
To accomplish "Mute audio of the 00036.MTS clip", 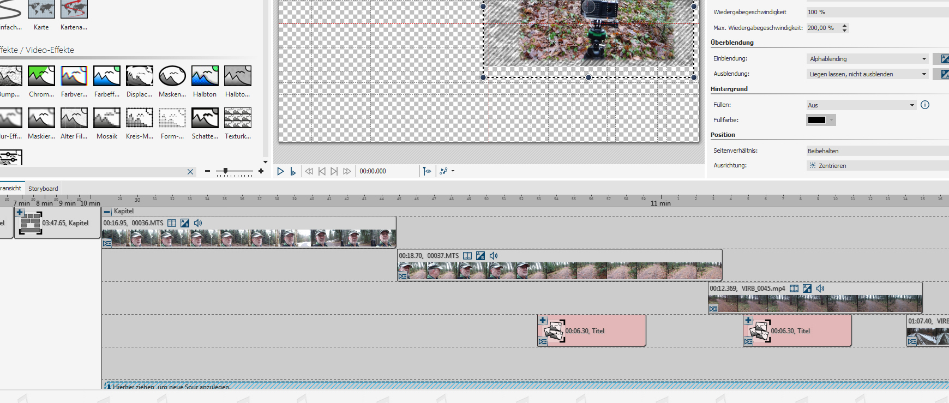I will 198,223.
